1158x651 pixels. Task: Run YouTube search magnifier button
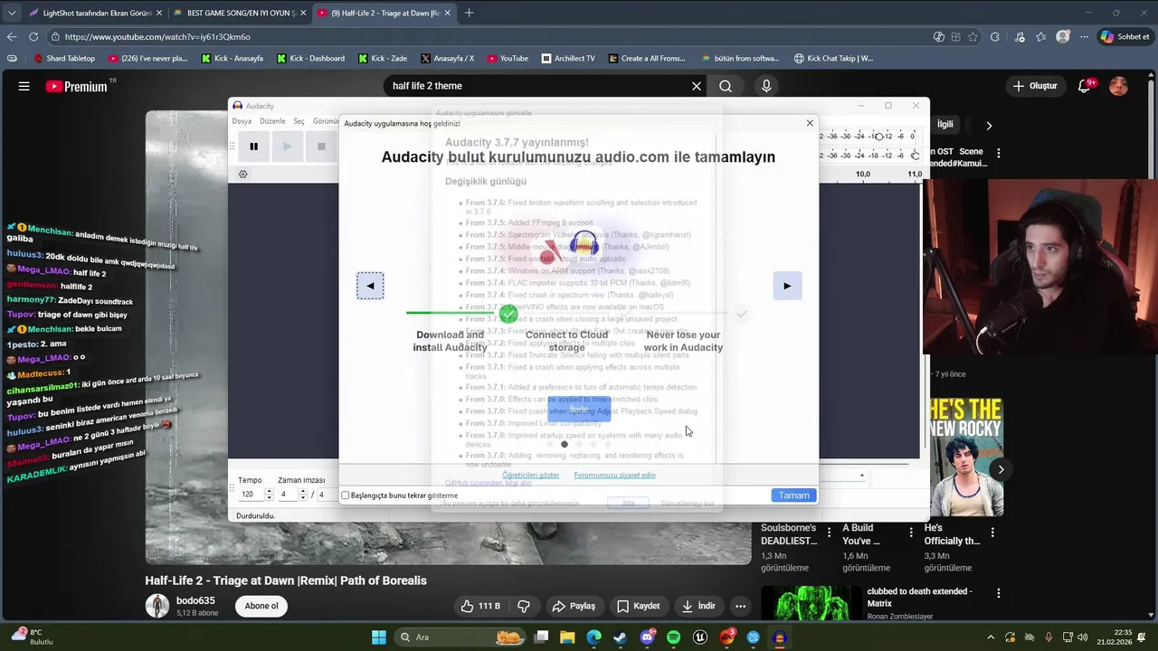(x=726, y=86)
